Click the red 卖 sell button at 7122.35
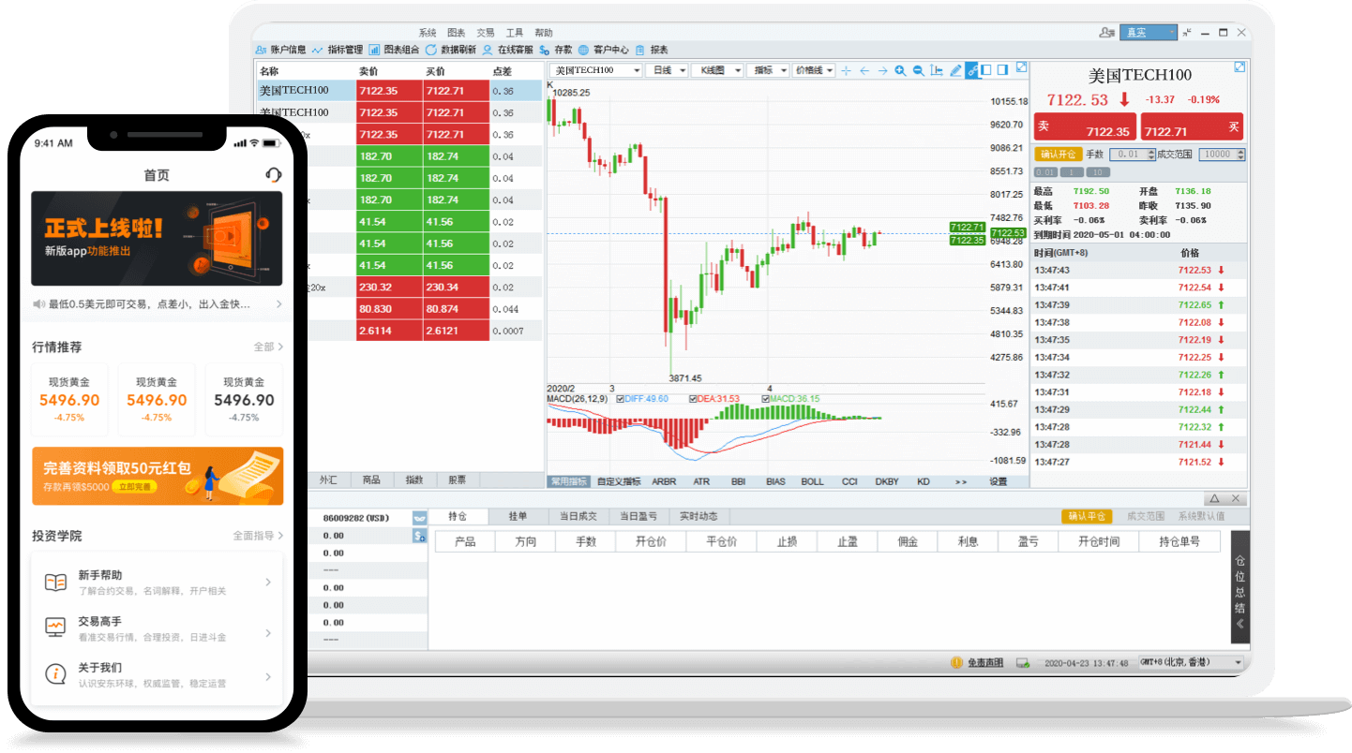The width and height of the screenshot is (1352, 753). click(1084, 127)
